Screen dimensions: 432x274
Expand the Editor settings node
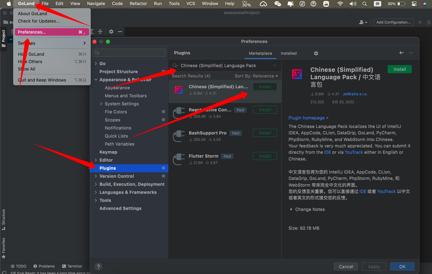click(96, 160)
